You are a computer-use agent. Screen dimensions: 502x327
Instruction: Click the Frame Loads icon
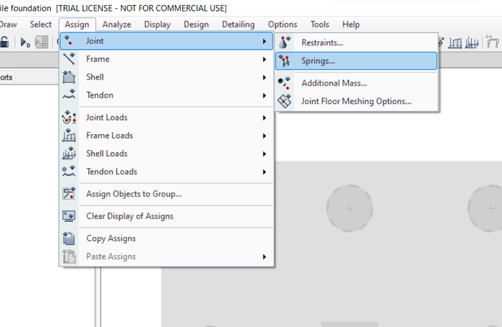pos(69,135)
